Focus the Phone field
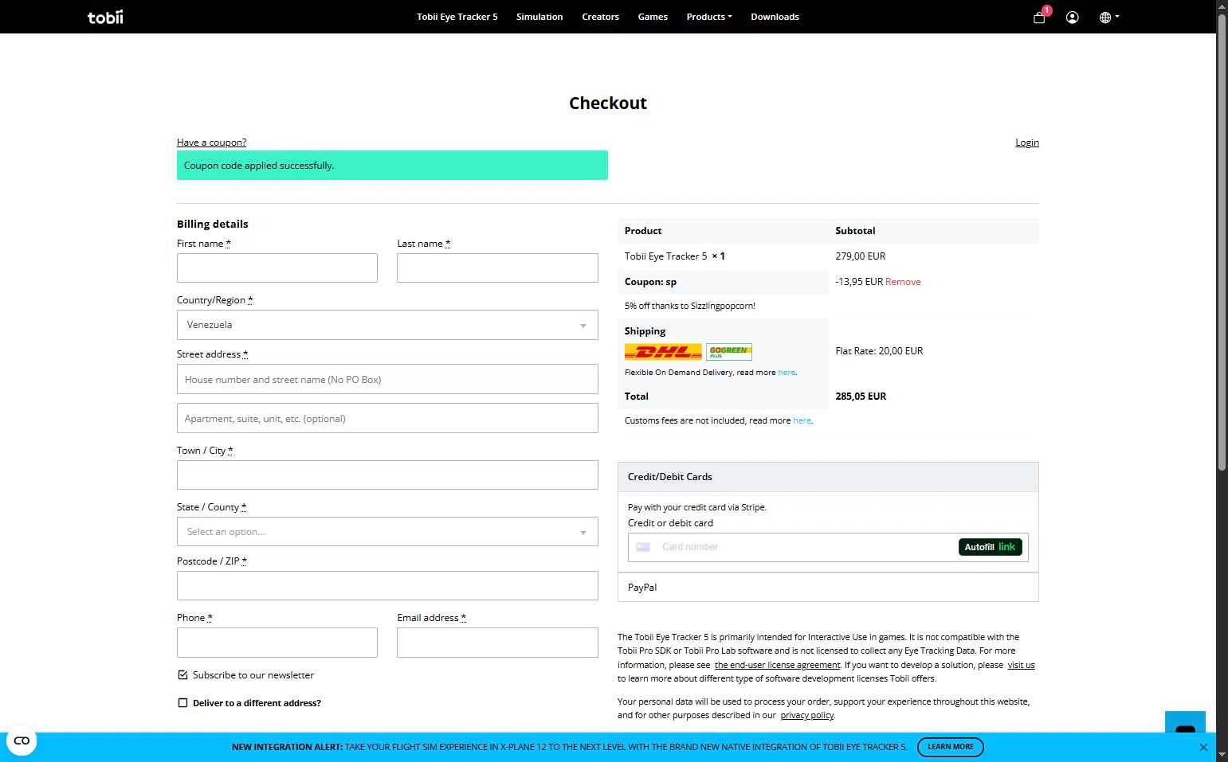Viewport: 1228px width, 762px height. [x=277, y=643]
